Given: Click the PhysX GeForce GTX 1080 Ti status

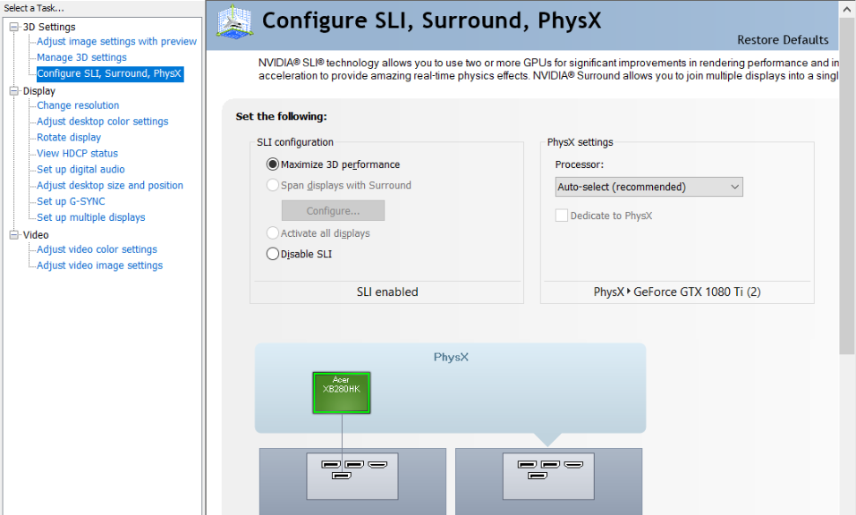Looking at the screenshot, I should 677,291.
